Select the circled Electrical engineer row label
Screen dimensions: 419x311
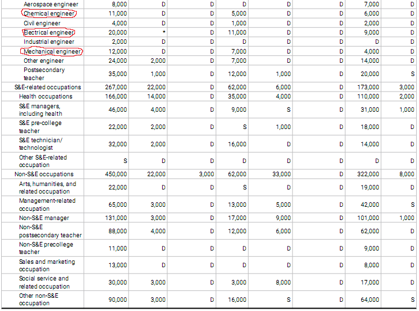click(48, 33)
